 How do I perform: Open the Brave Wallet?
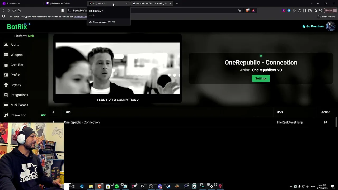point(310,11)
